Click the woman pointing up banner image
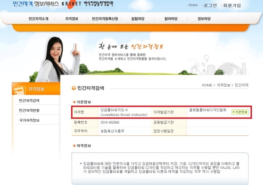 pyautogui.click(x=59, y=58)
